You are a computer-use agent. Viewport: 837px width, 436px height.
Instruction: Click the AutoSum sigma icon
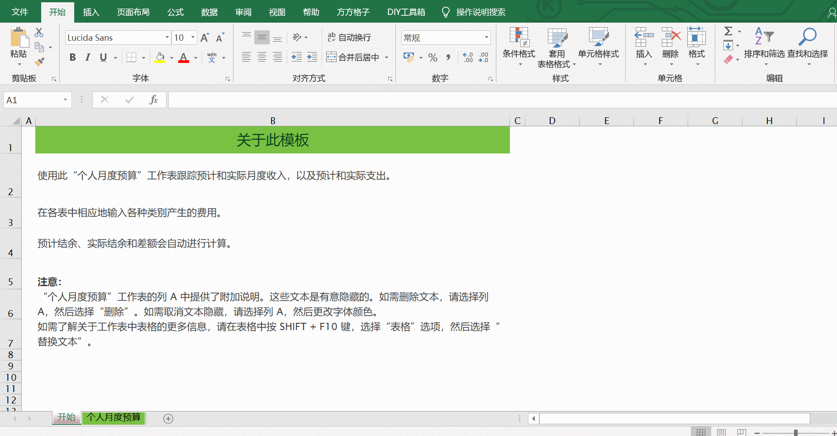728,31
